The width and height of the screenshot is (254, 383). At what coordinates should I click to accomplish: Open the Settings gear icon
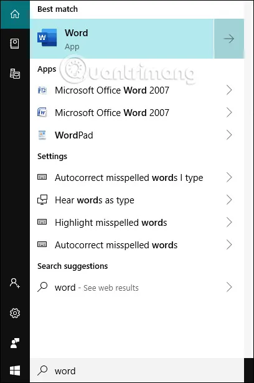point(15,313)
